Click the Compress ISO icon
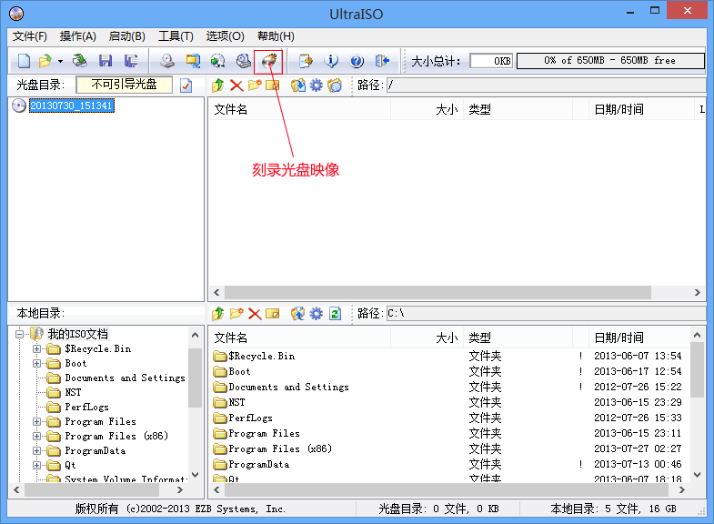The image size is (714, 524). pos(193,61)
